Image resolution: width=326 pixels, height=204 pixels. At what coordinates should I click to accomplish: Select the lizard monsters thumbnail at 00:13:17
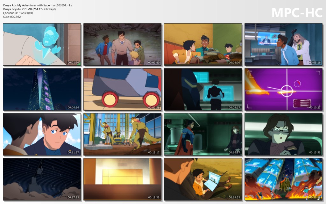pos(123,135)
